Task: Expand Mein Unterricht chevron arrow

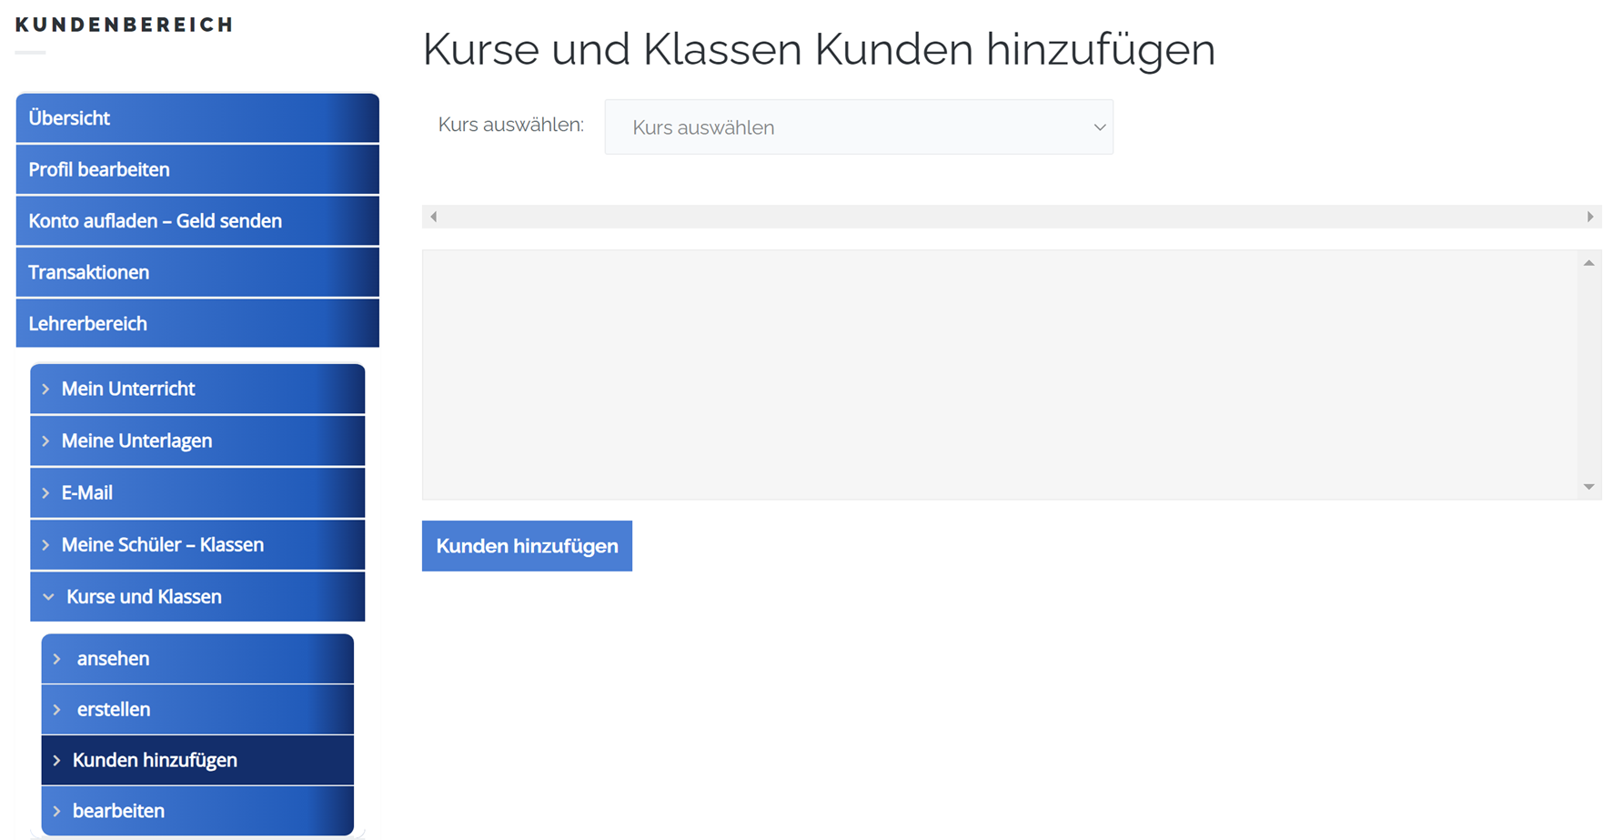Action: pos(45,390)
